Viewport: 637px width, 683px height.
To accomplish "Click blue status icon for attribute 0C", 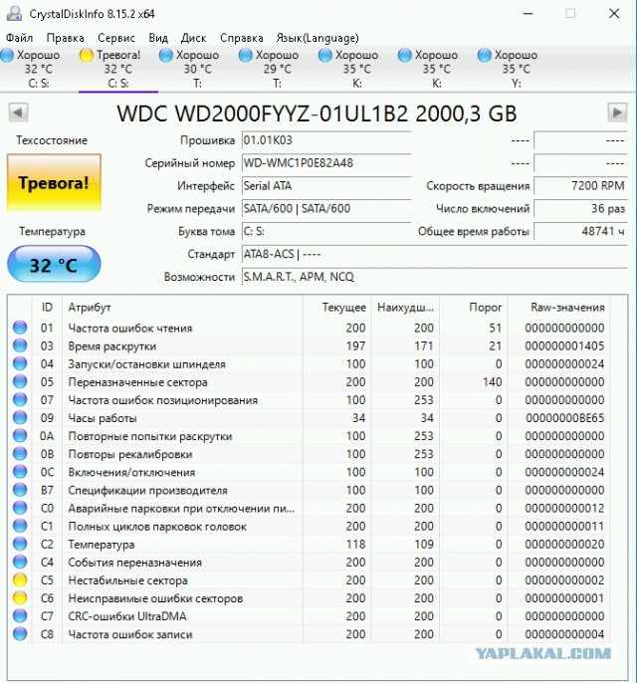I will click(20, 472).
